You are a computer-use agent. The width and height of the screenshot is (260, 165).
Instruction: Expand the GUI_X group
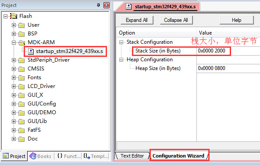point(14,95)
